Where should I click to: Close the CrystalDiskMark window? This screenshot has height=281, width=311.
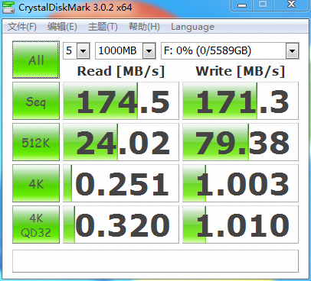click(291, 5)
